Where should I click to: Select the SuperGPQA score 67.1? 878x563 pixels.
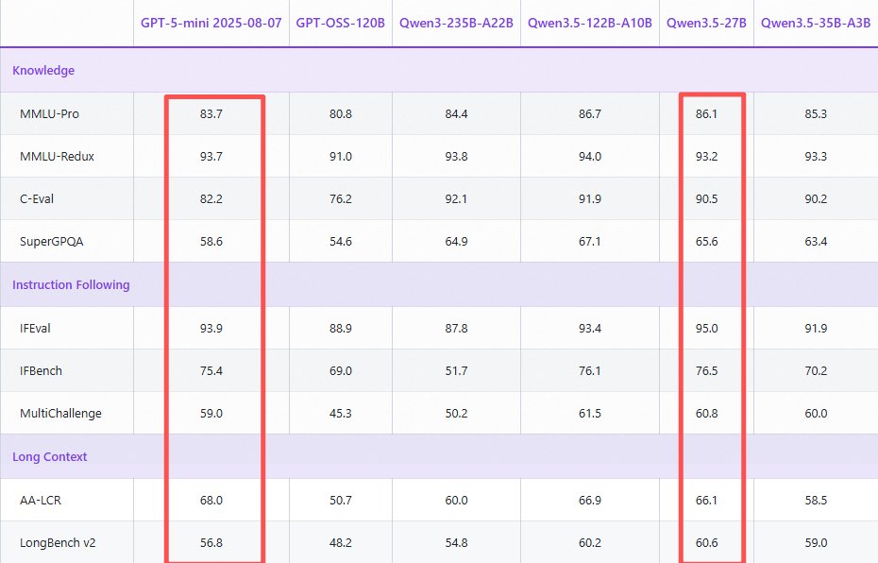(x=590, y=242)
